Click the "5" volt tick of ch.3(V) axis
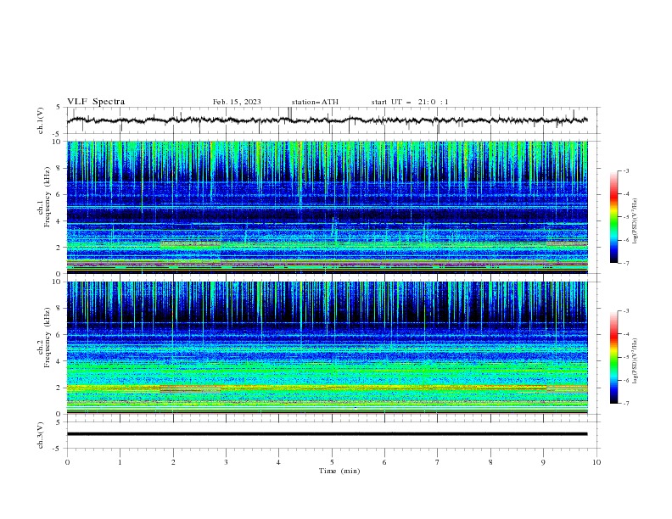 (59, 422)
